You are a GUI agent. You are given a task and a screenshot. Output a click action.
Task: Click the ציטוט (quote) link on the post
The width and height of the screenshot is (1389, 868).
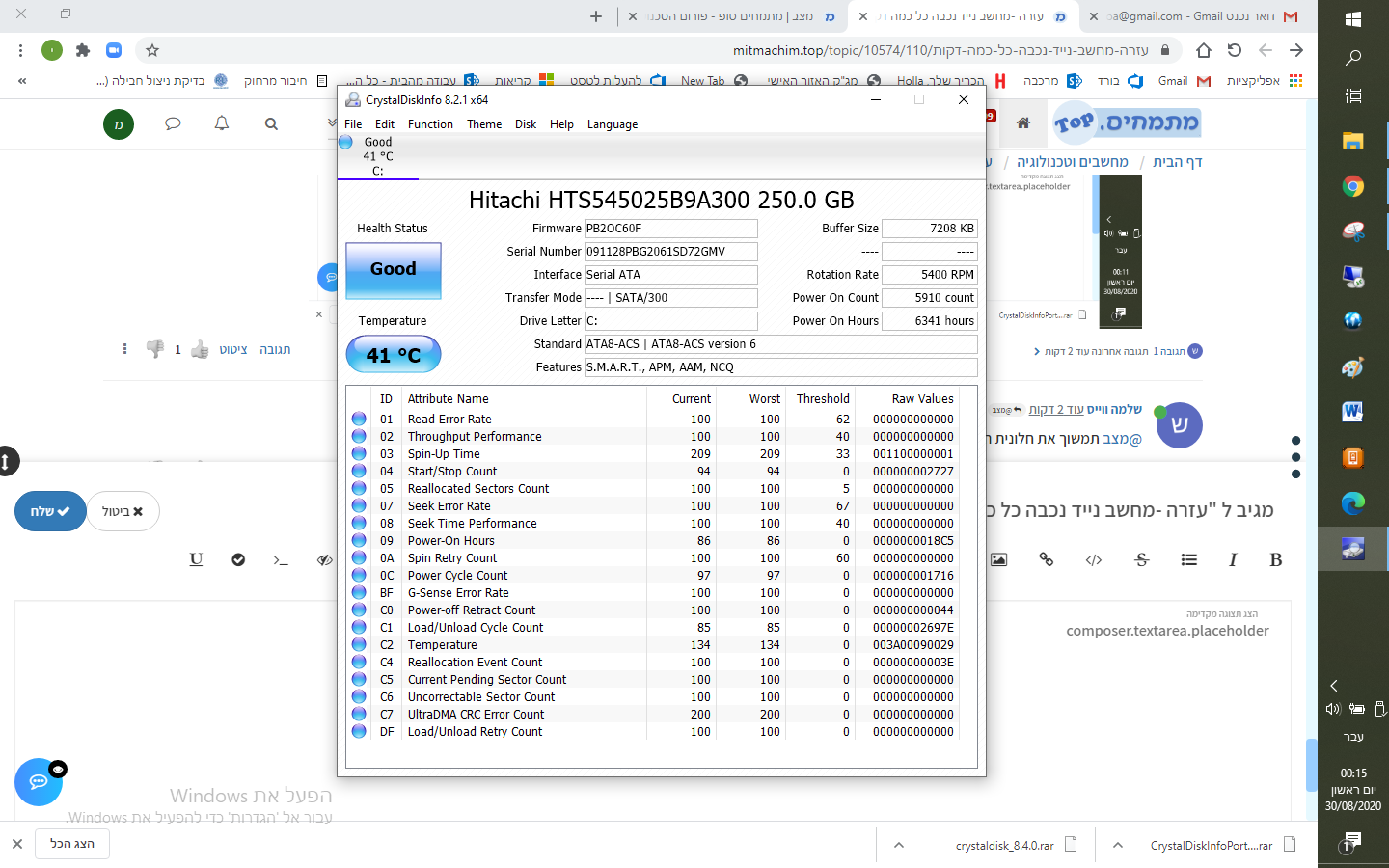[233, 349]
